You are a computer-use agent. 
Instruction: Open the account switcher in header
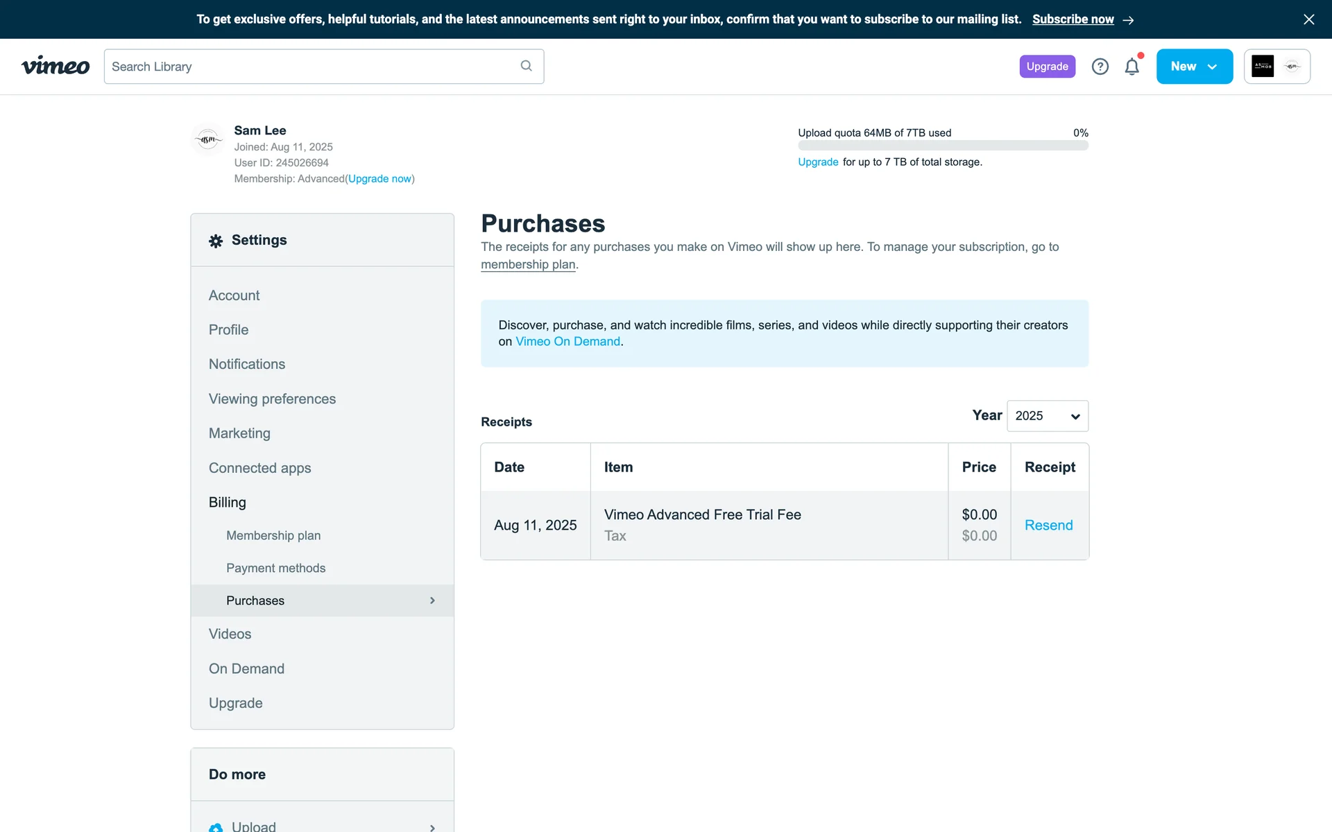1276,67
